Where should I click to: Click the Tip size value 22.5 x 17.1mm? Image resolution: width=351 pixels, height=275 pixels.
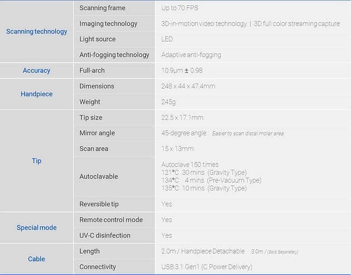click(182, 117)
